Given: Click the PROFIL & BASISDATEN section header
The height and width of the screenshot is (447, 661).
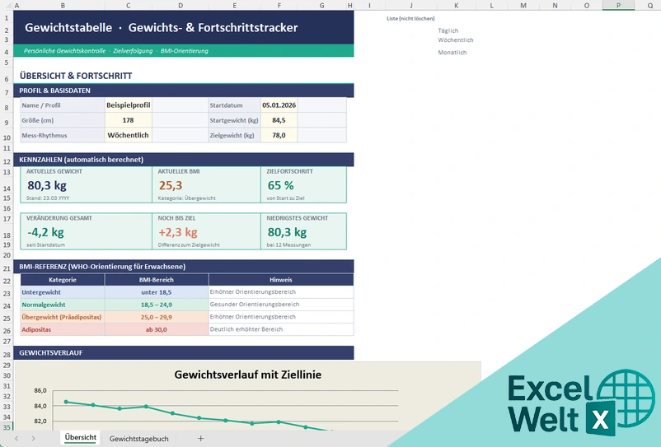Looking at the screenshot, I should [183, 91].
